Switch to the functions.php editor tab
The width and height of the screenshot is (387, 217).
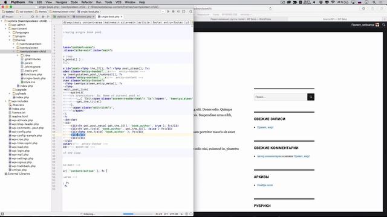coord(83,17)
